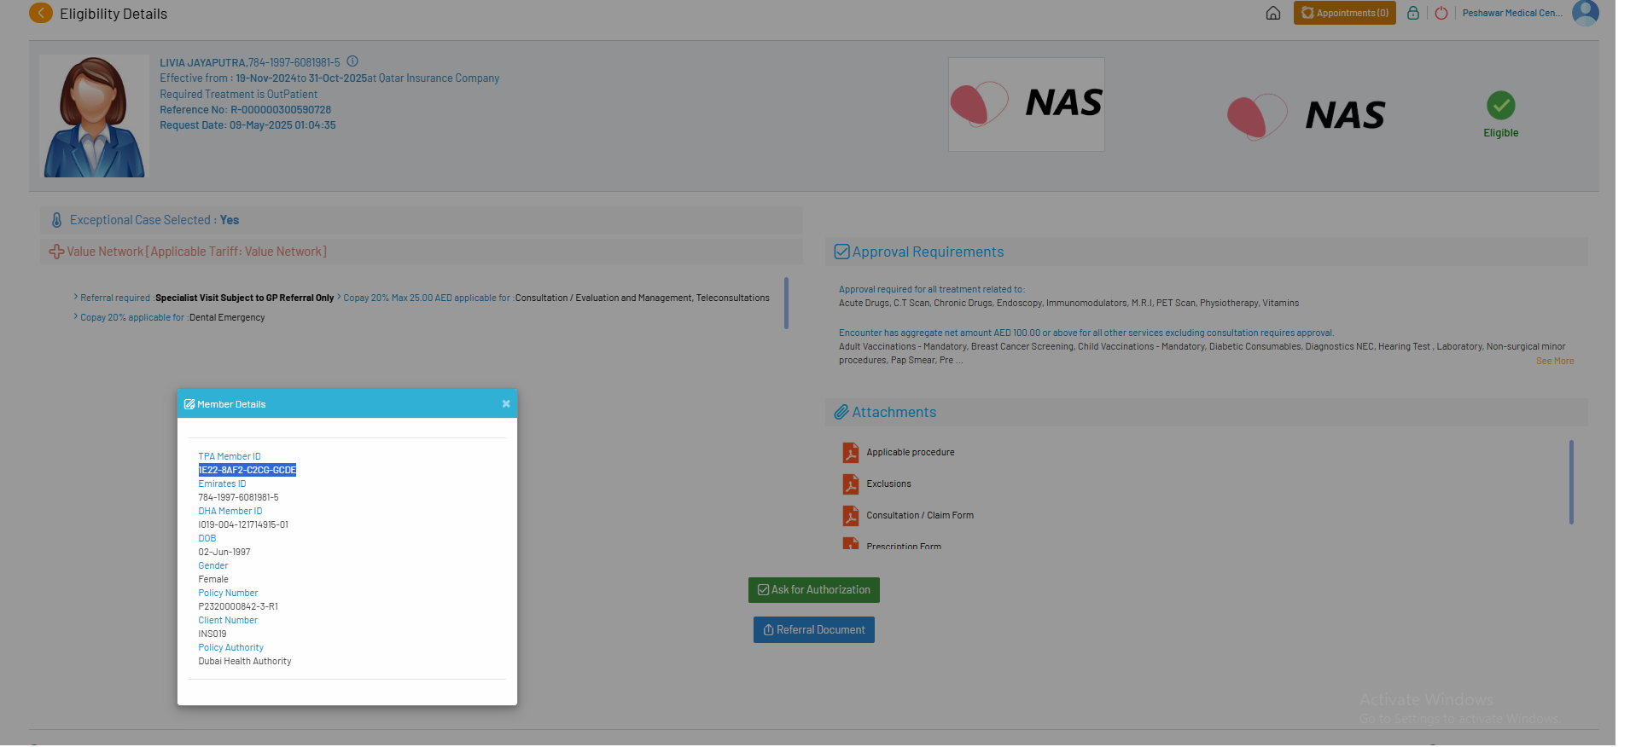Click the Request Date in the header

[x=247, y=125]
